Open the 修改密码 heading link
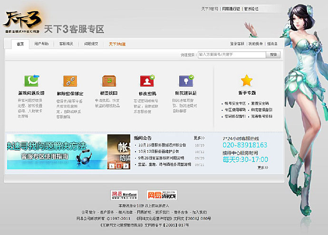Screen dimensions: 328x235 147,94
